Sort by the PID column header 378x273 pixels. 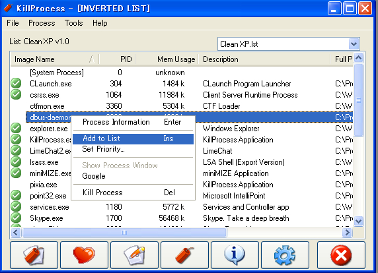point(117,59)
